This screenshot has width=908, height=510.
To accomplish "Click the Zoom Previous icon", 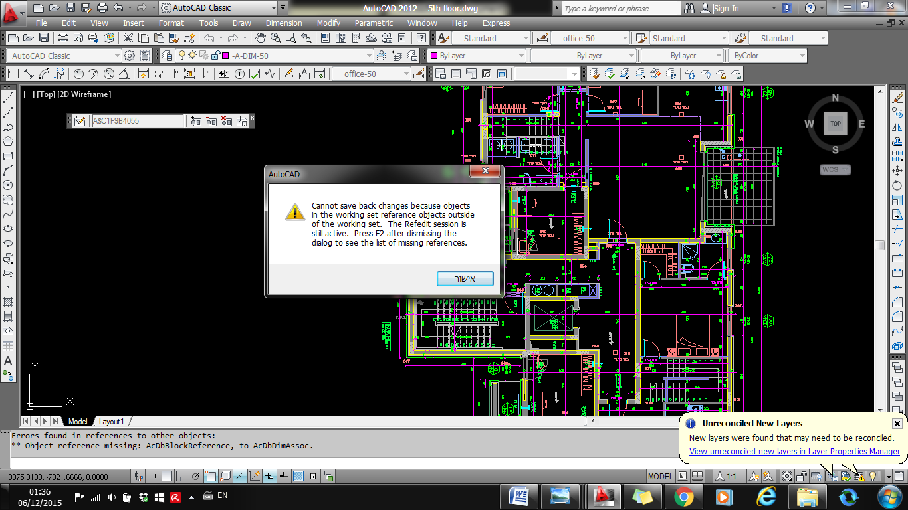I will (x=306, y=38).
